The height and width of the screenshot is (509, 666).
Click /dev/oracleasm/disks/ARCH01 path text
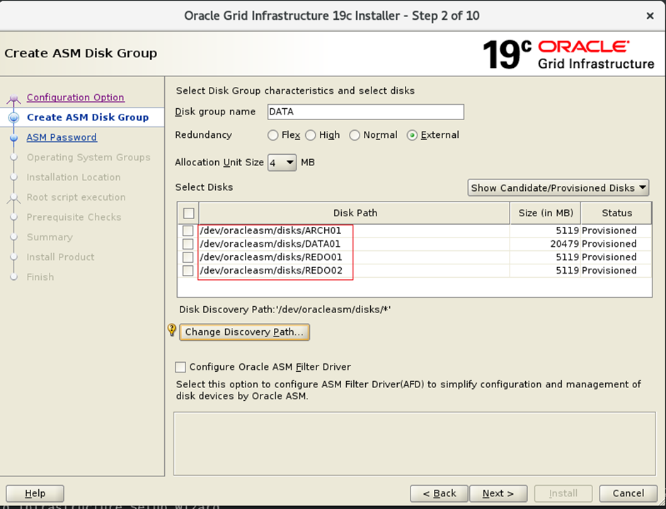pyautogui.click(x=270, y=230)
